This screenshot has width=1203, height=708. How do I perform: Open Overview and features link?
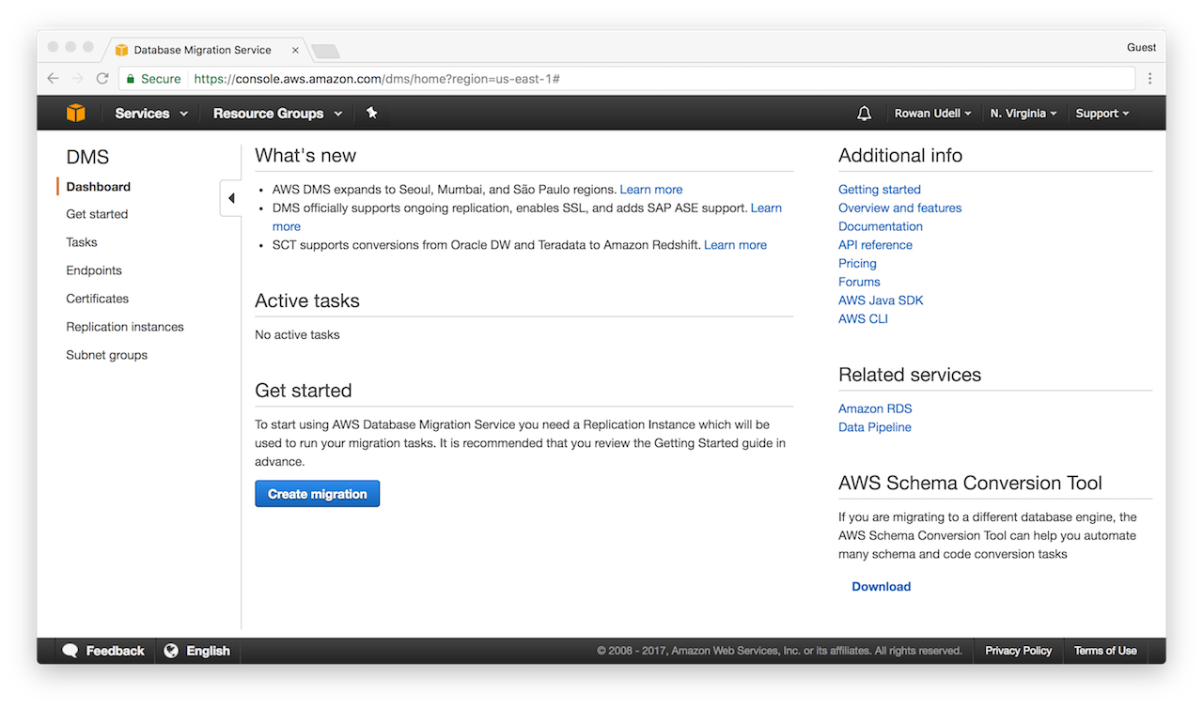point(900,208)
